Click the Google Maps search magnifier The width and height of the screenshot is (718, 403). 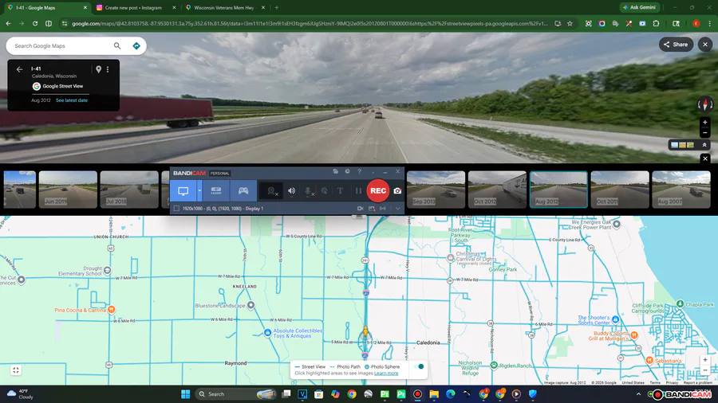117,45
